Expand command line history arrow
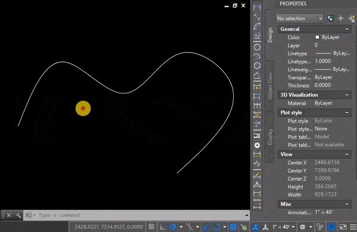Viewport: 357px width, 232px height. point(247,215)
